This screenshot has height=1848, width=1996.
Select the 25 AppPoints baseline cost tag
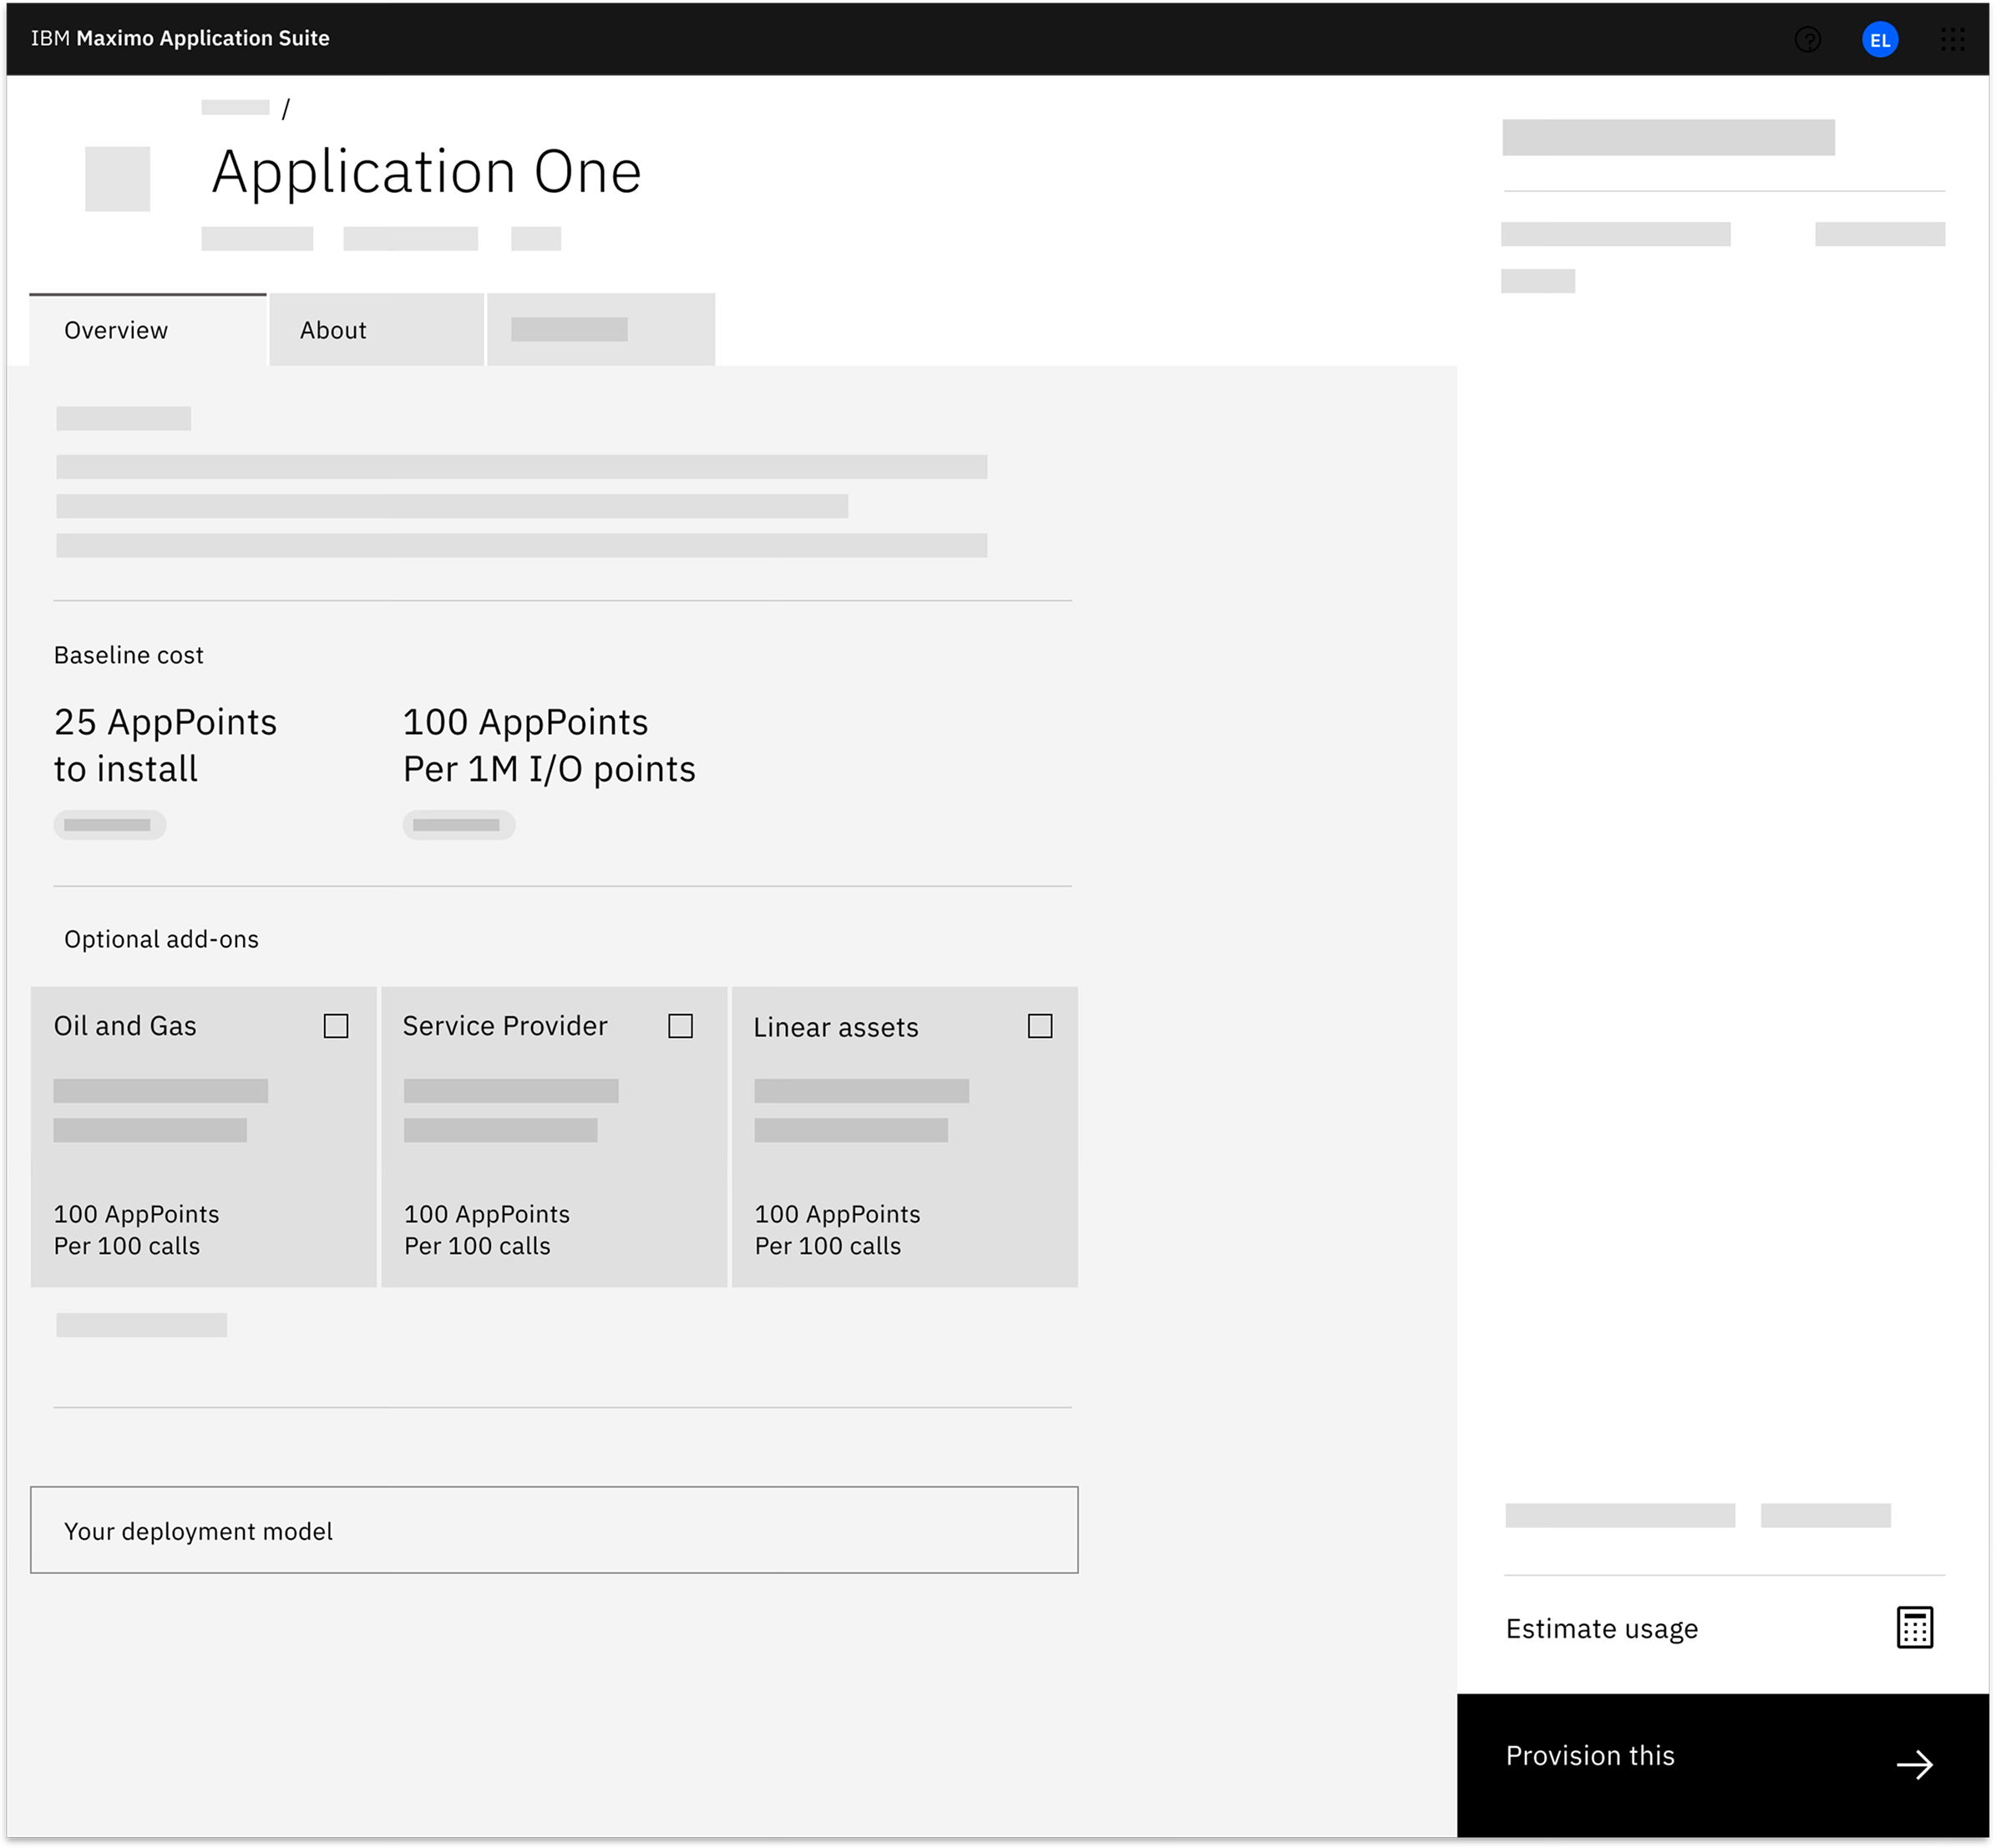pyautogui.click(x=110, y=824)
